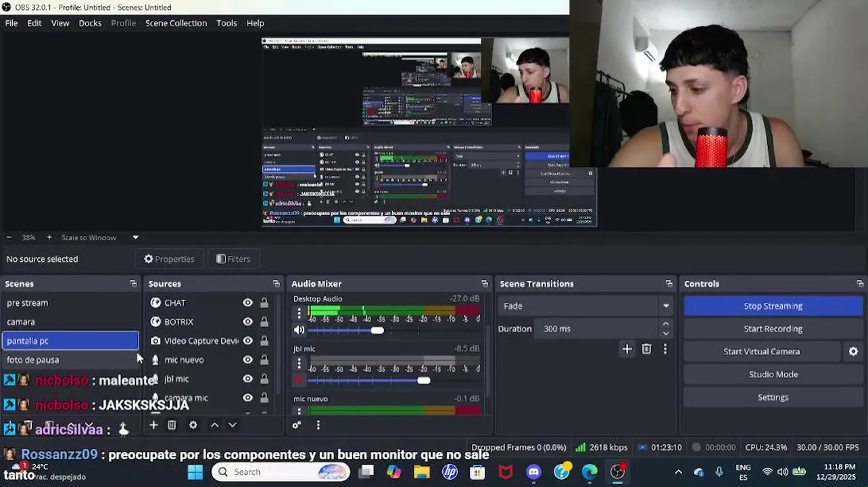Pop out the Scene Transitions dock
Viewport: 868px width, 487px height.
[669, 283]
